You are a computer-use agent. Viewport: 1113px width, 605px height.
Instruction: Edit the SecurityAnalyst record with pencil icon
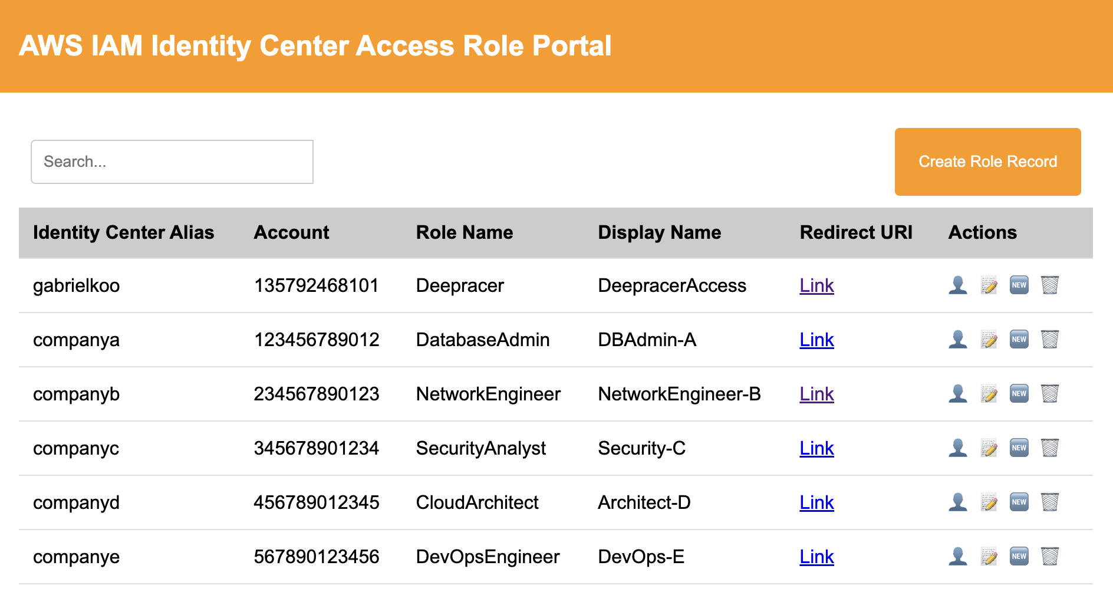pos(989,448)
